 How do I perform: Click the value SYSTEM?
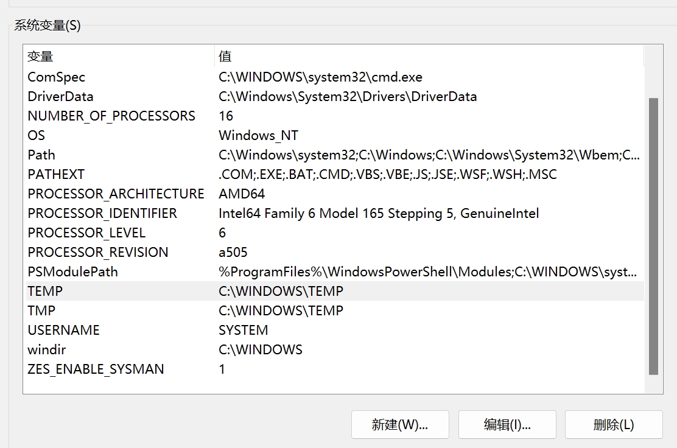click(243, 330)
